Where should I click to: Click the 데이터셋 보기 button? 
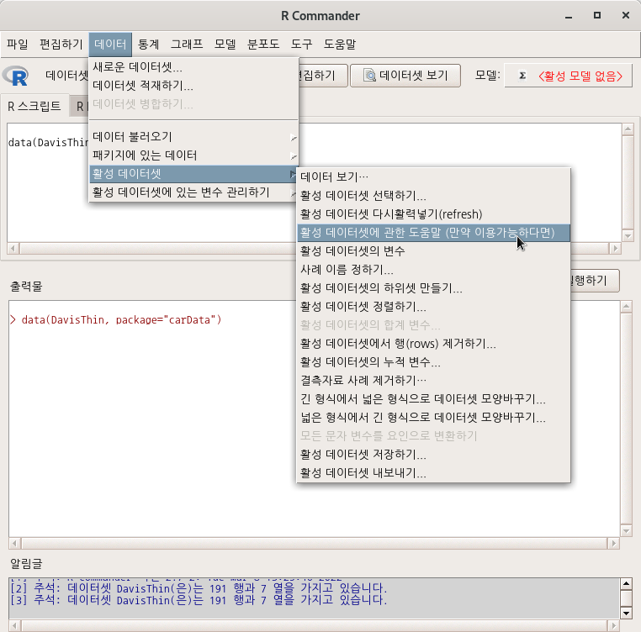[x=405, y=76]
